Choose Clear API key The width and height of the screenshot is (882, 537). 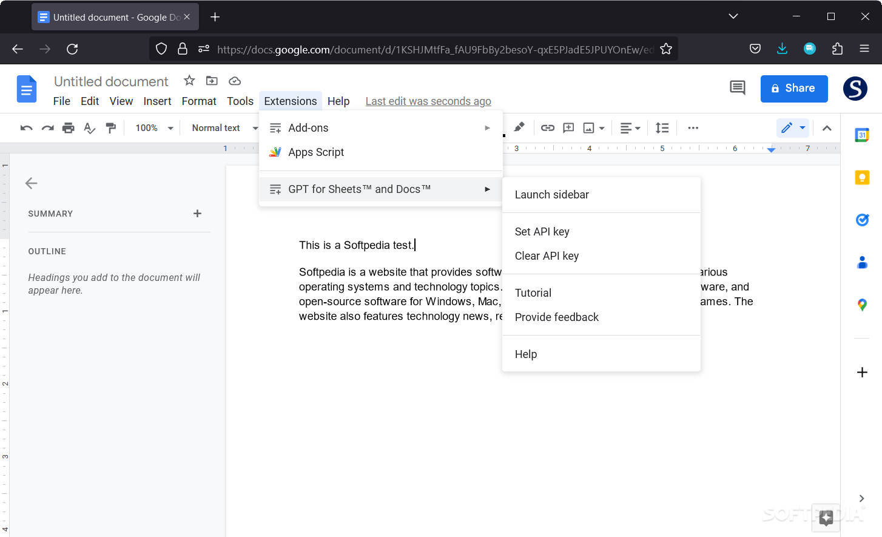[601, 256]
